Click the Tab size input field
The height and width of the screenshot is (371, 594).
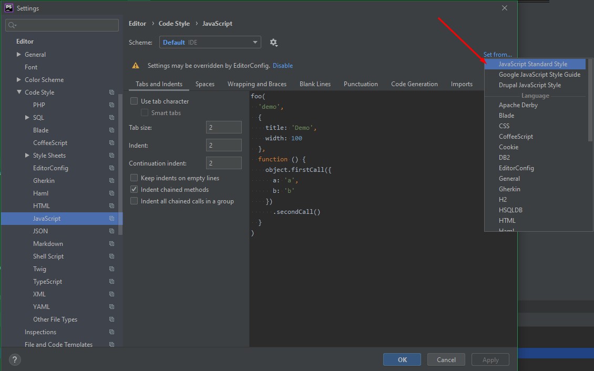tap(224, 128)
